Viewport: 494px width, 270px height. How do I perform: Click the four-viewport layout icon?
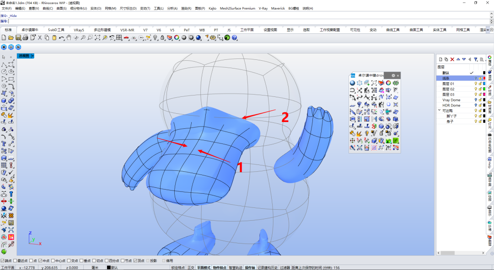[119, 37]
